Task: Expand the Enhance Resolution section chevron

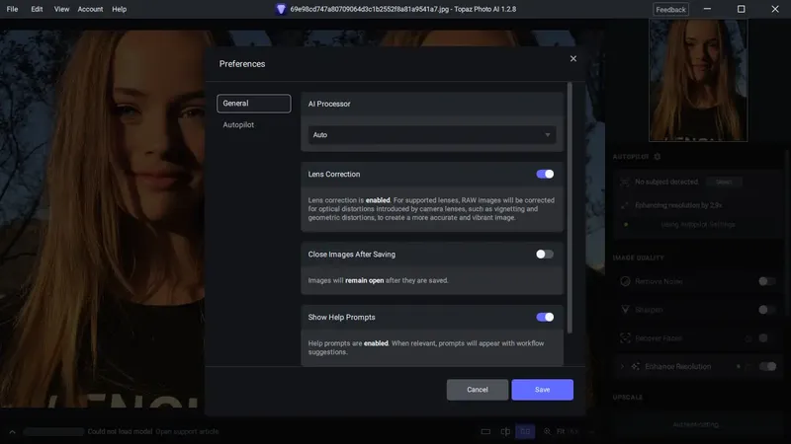Action: coord(622,366)
